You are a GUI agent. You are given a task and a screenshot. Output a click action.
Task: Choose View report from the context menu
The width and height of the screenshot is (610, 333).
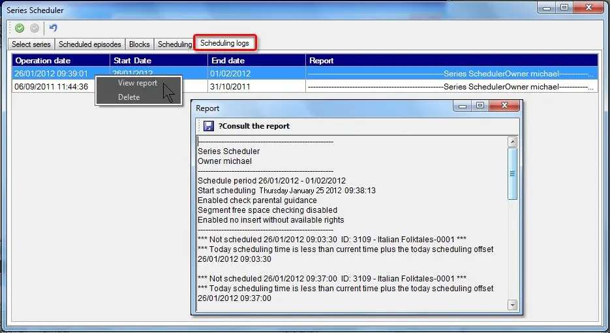[x=138, y=83]
